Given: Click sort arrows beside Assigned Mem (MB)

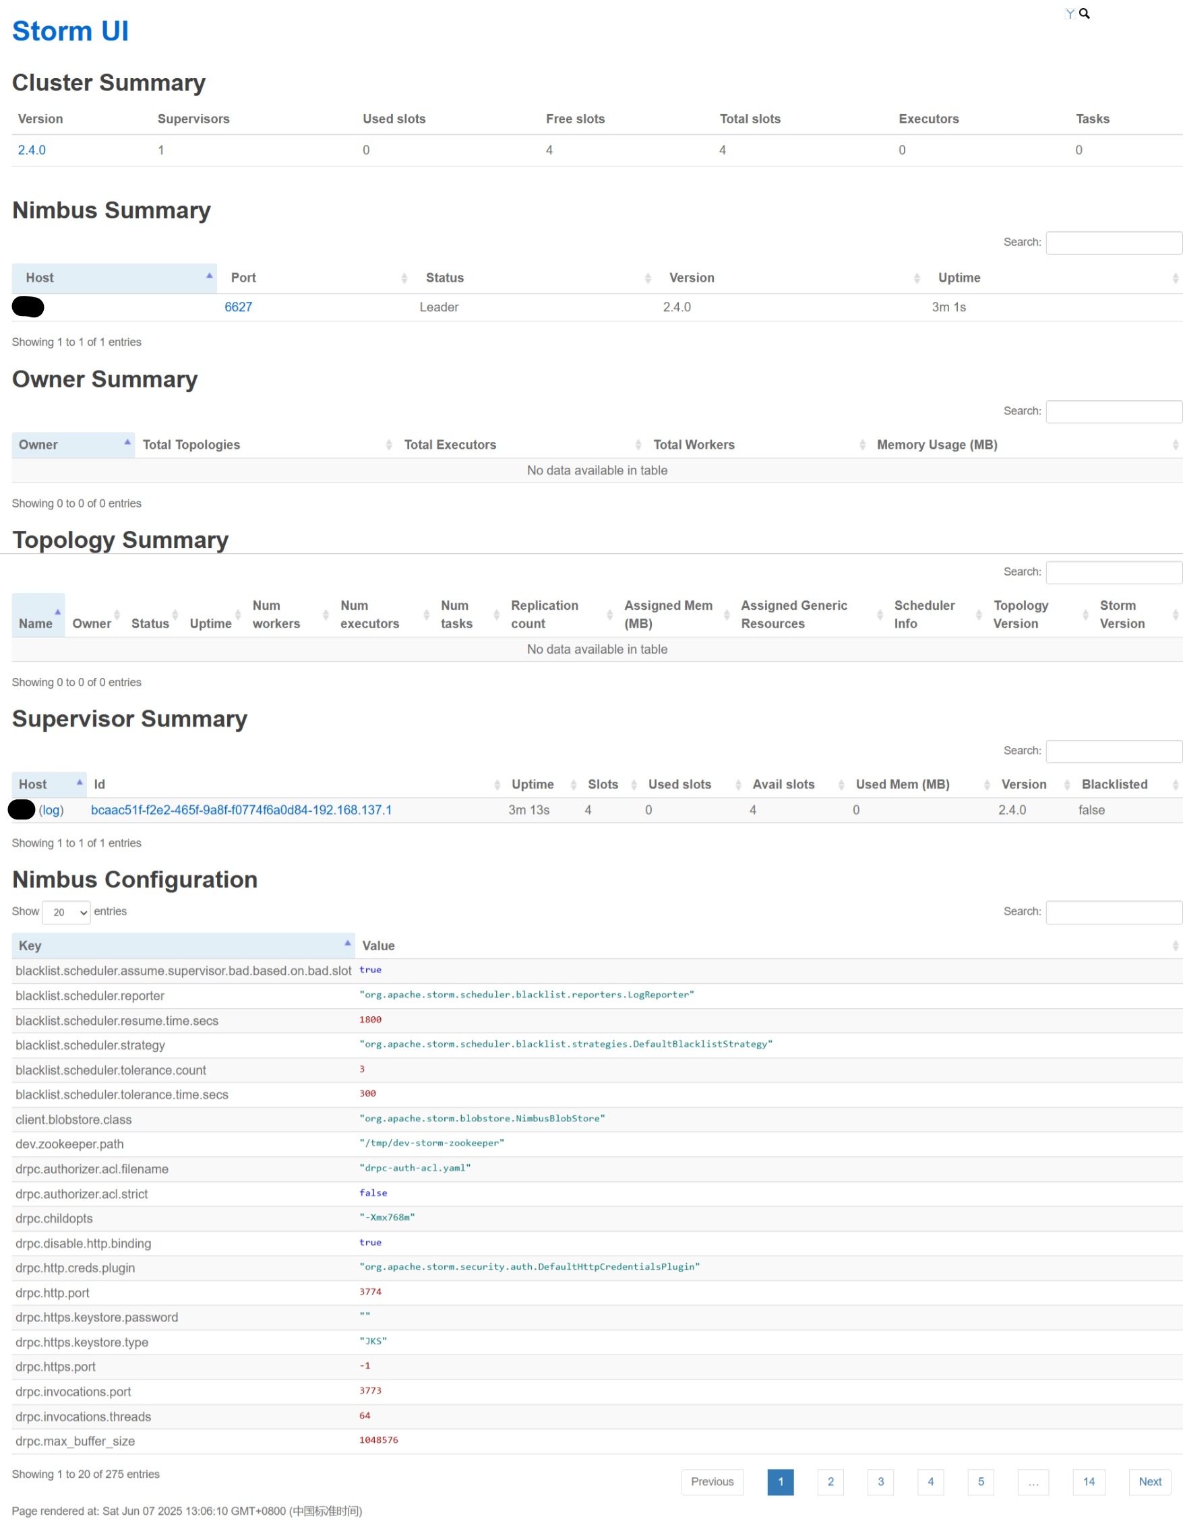Looking at the screenshot, I should [x=726, y=615].
